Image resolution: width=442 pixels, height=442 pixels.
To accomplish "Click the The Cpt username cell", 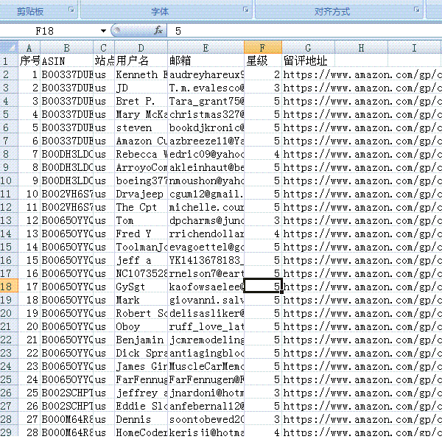I will click(x=141, y=207).
